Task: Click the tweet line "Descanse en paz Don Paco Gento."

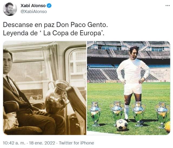Action: pos(55,25)
